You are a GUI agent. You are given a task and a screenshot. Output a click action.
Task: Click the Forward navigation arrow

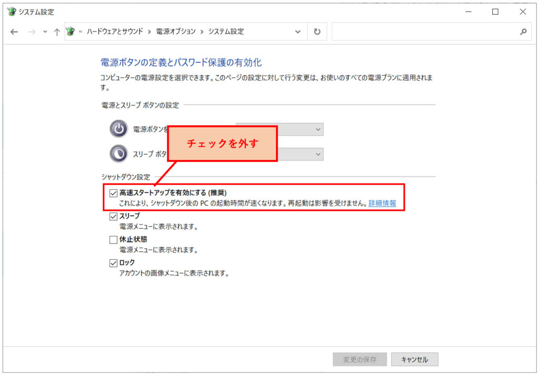(x=32, y=32)
